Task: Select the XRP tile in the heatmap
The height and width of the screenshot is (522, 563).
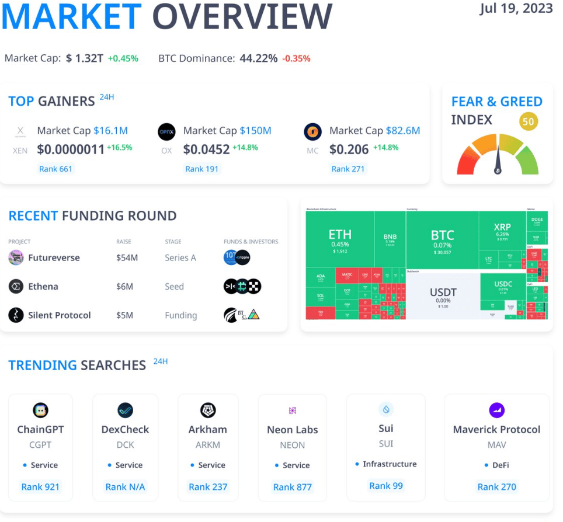Action: click(x=502, y=231)
